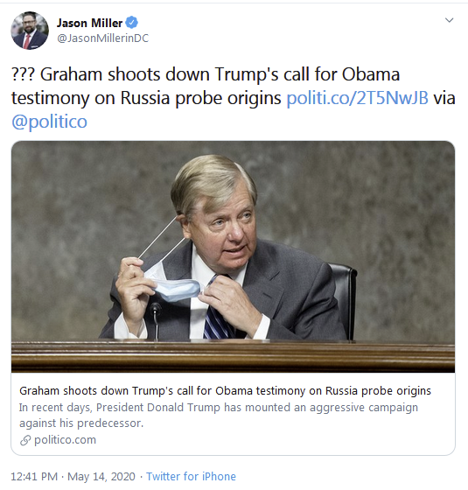
Task: Click the '???' at the tweet start
Action: point(24,74)
